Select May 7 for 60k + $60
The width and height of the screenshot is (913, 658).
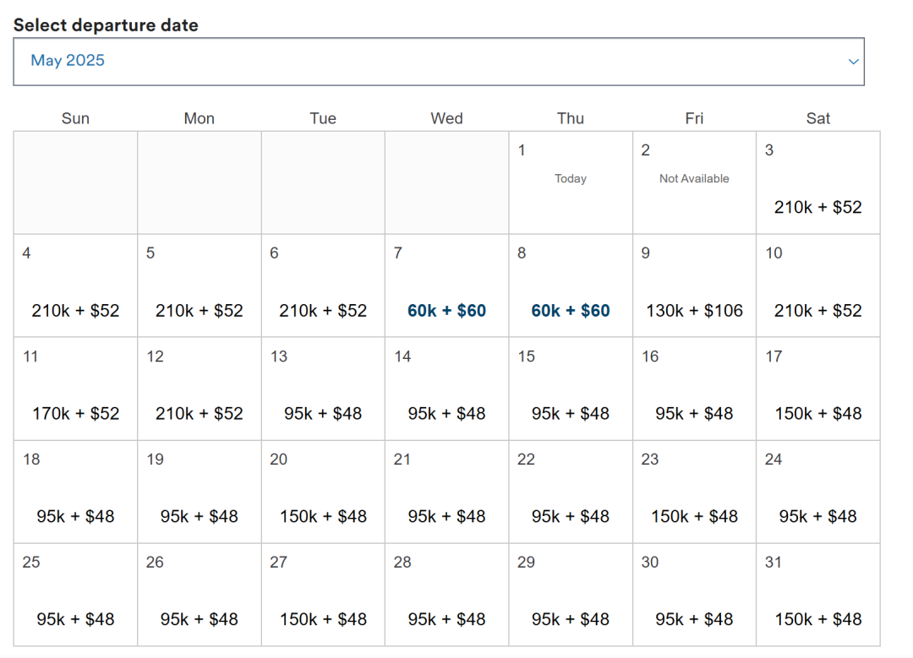coord(446,285)
